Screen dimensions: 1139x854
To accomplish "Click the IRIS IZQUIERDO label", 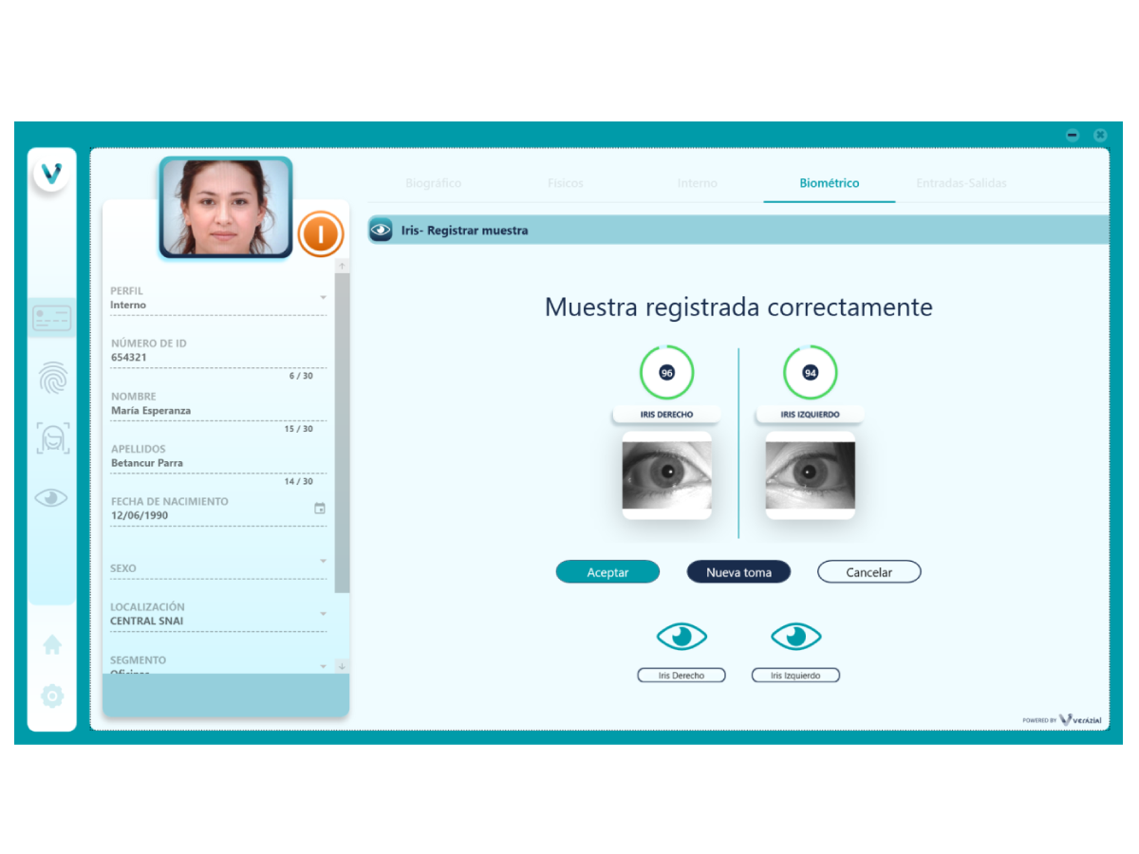I will (x=810, y=415).
